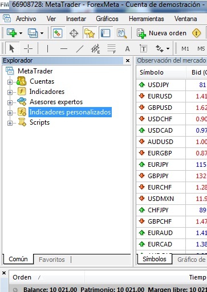This screenshot has height=292, width=207.
Task: Toggle the Market Watch window button
Action: tap(58, 33)
